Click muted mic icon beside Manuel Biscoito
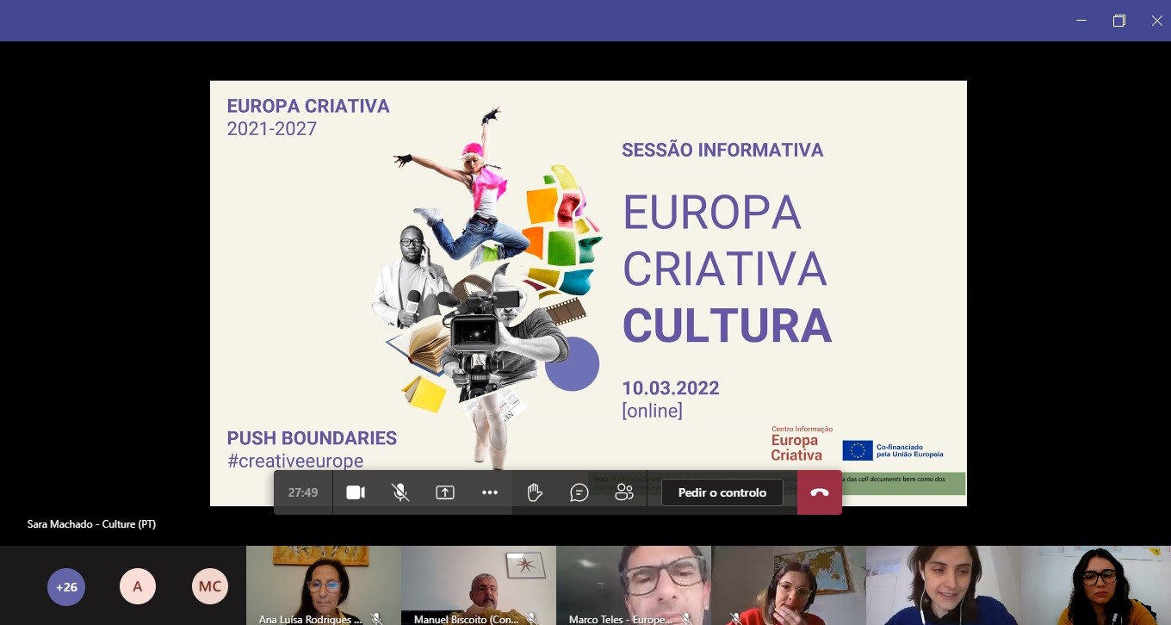The height and width of the screenshot is (625, 1171). pos(531,618)
